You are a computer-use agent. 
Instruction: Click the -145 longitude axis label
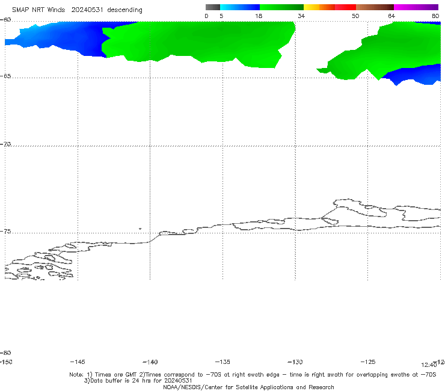point(78,362)
